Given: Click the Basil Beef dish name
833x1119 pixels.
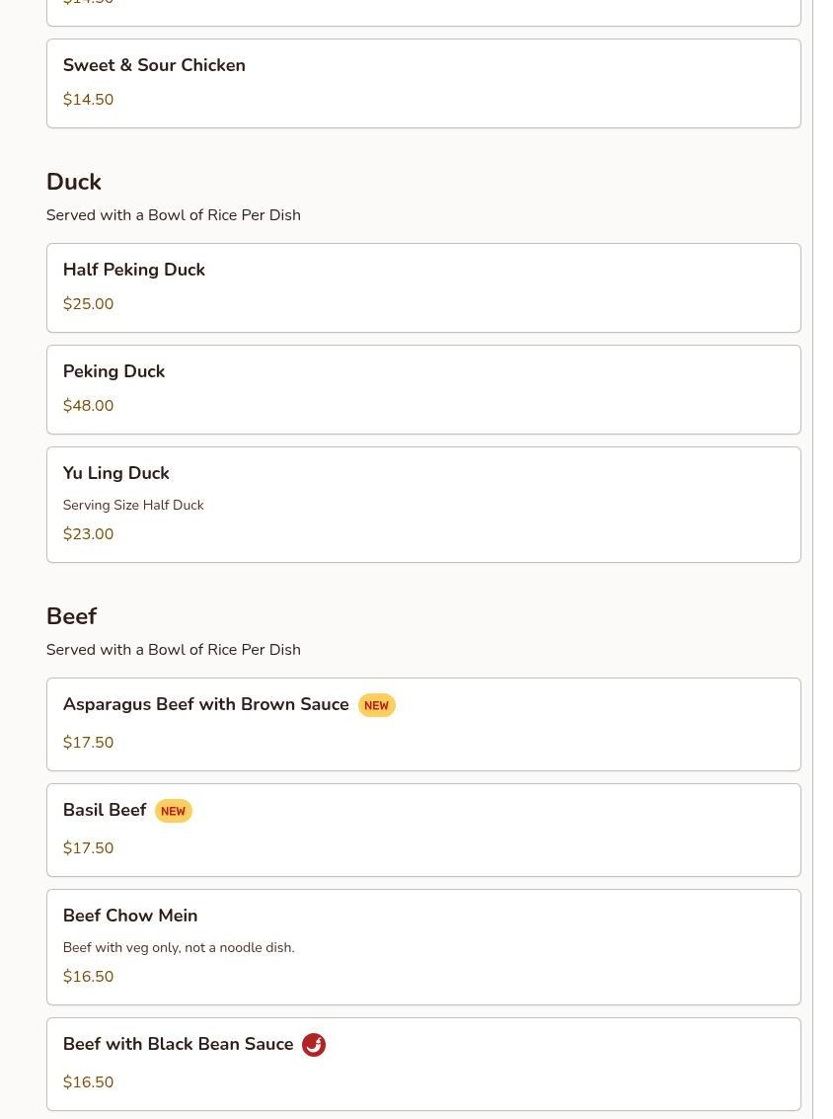Looking at the screenshot, I should (105, 811).
